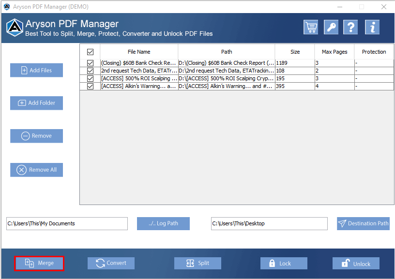Click the key activation icon

331,27
